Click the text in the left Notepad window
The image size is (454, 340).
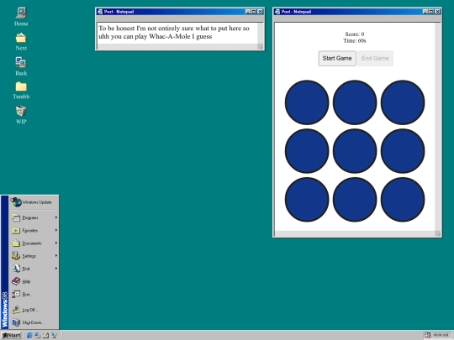pos(174,33)
